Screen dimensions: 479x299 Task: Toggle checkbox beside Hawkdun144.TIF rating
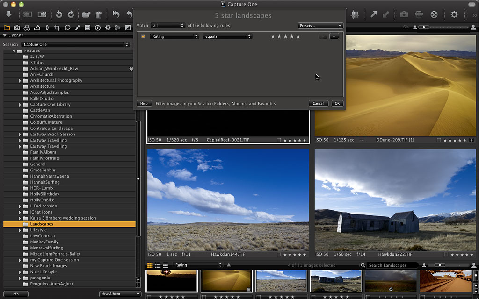point(279,255)
